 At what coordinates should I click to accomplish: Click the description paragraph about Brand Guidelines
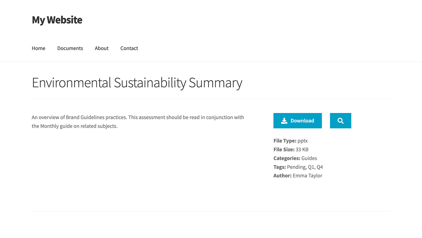[x=138, y=122]
